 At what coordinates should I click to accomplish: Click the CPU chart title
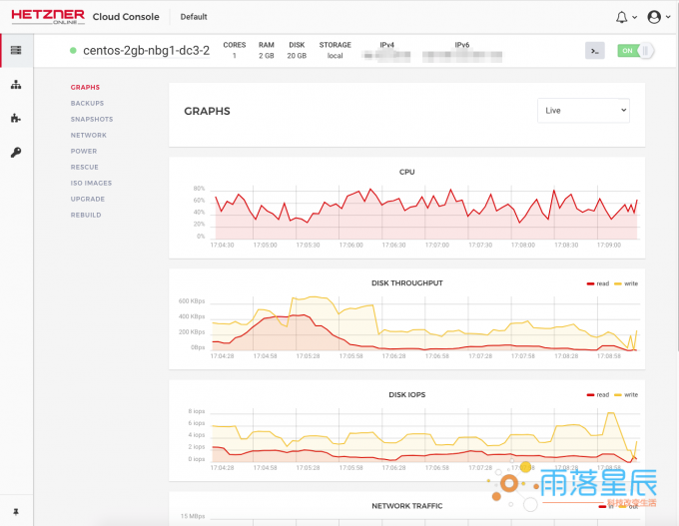click(x=407, y=172)
